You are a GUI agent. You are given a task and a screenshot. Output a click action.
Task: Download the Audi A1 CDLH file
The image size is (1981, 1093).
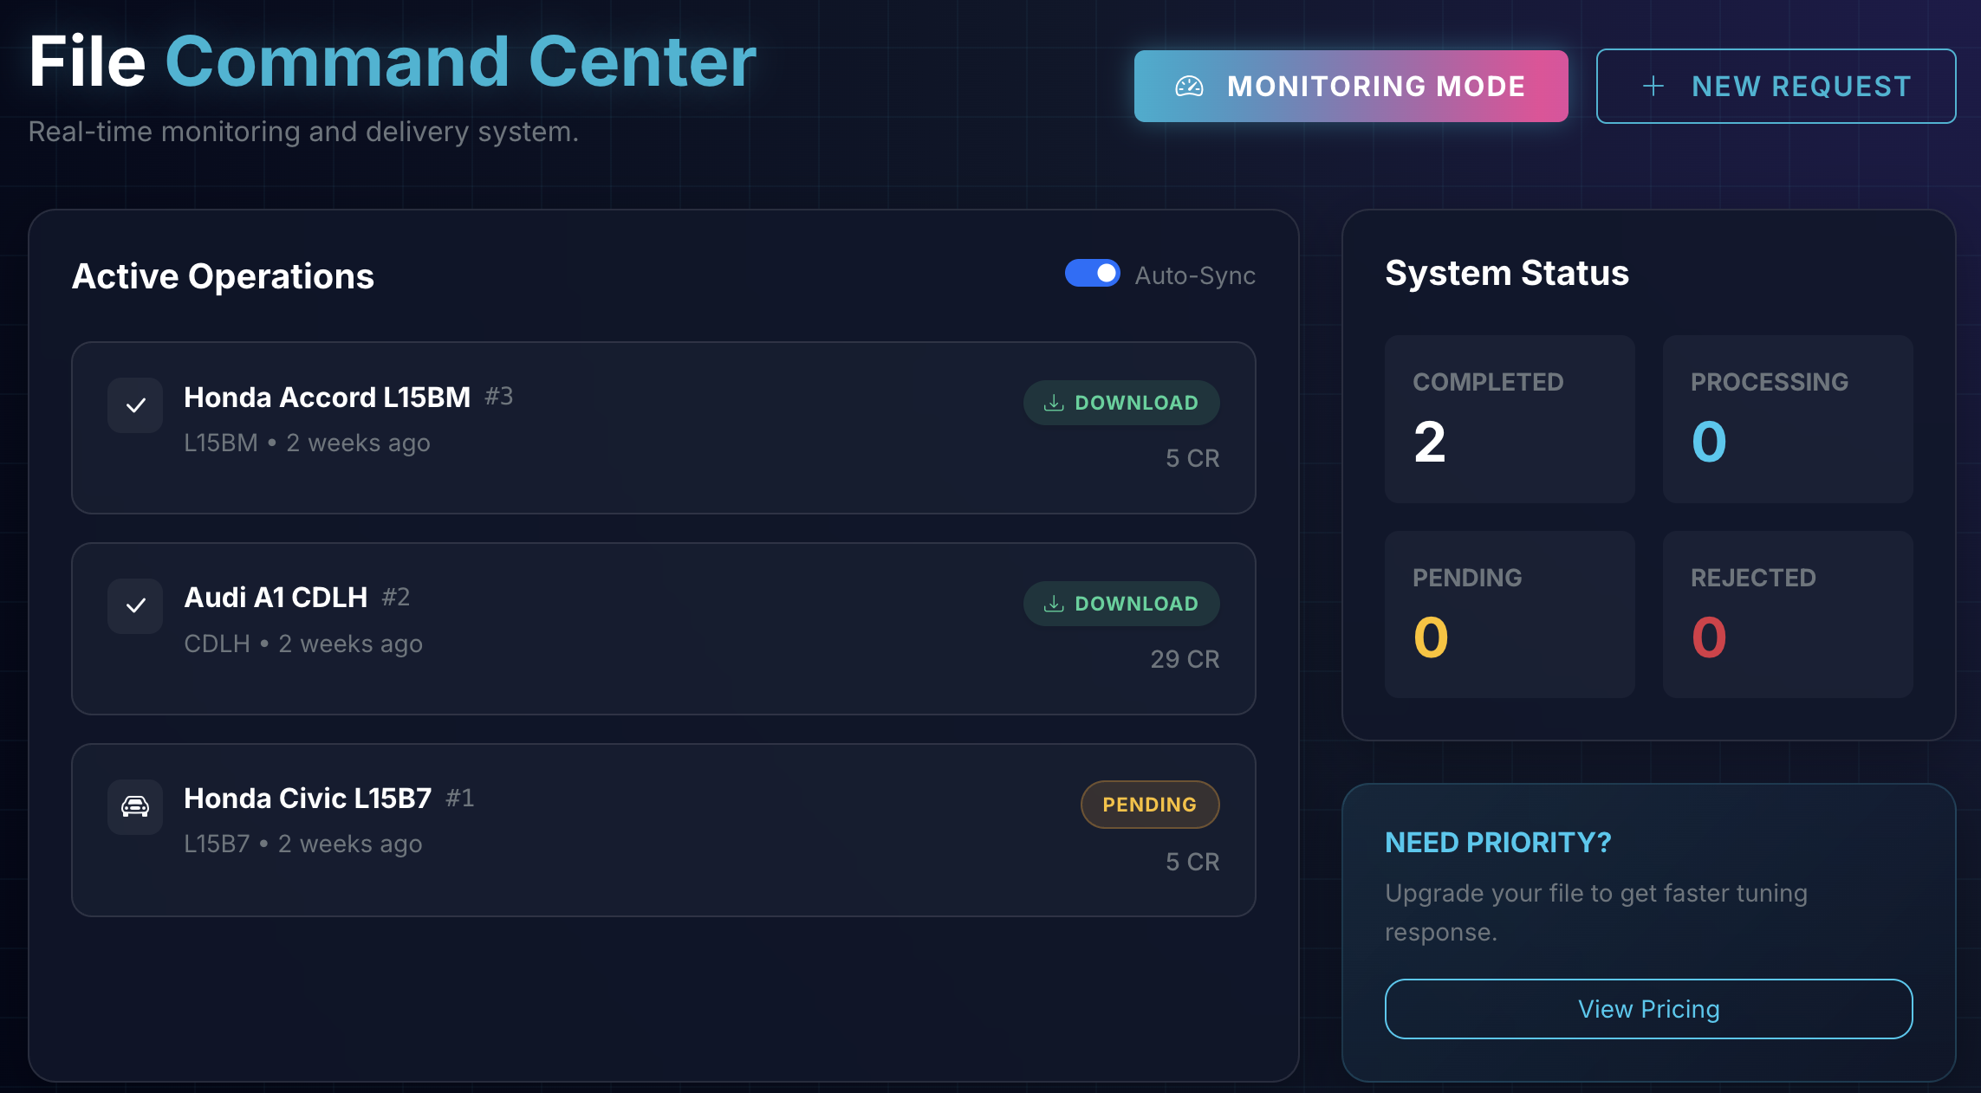tap(1121, 604)
